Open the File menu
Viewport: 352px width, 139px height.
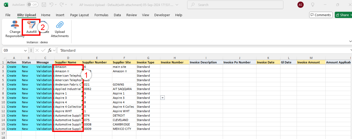tap(8, 15)
